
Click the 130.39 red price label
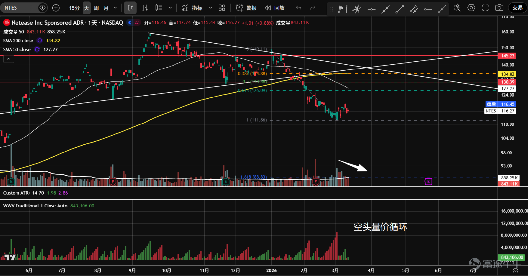[x=508, y=82]
